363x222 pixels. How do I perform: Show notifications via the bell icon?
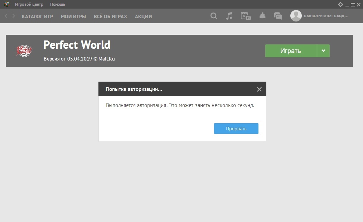coord(262,16)
